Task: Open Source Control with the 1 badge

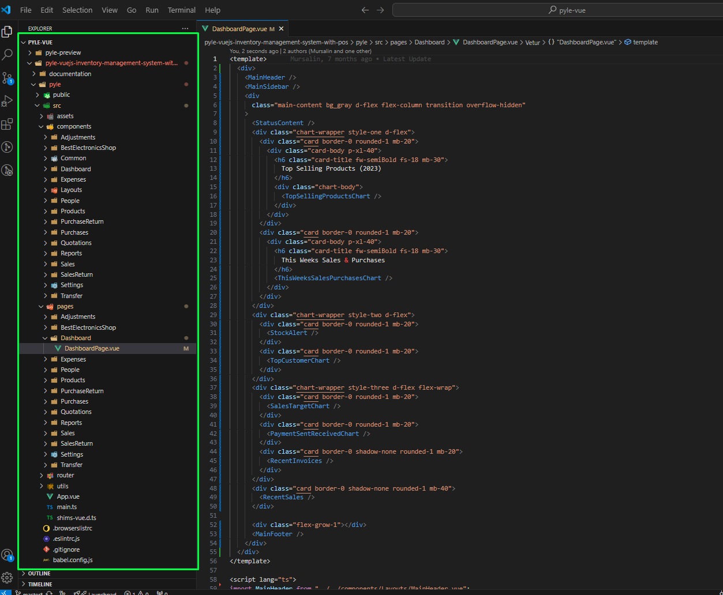Action: [x=7, y=78]
